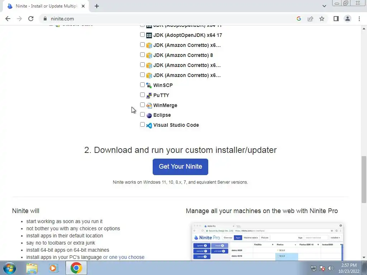
Task: Bookmark this page with the star icon
Action: pyautogui.click(x=322, y=19)
